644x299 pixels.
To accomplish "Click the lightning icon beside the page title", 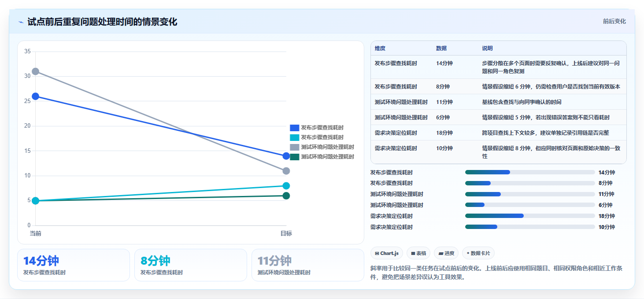I will 21,22.
